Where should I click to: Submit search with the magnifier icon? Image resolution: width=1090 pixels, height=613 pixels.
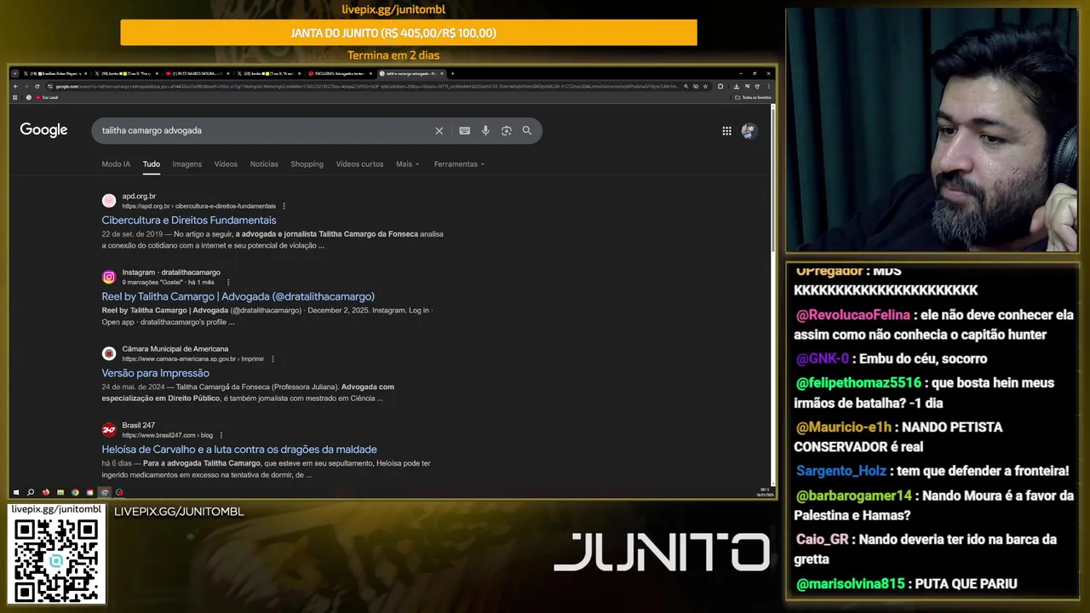[527, 130]
